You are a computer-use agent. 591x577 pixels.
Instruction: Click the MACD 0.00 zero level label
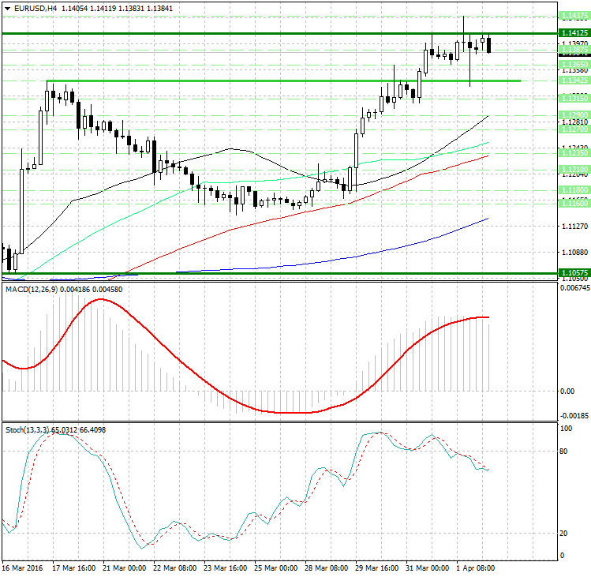click(x=567, y=392)
